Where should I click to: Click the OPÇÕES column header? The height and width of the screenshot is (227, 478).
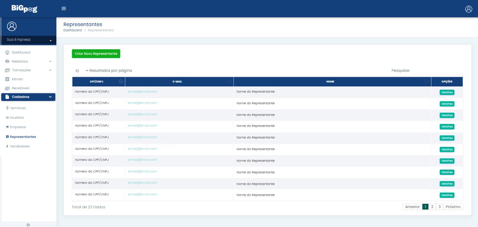447,82
